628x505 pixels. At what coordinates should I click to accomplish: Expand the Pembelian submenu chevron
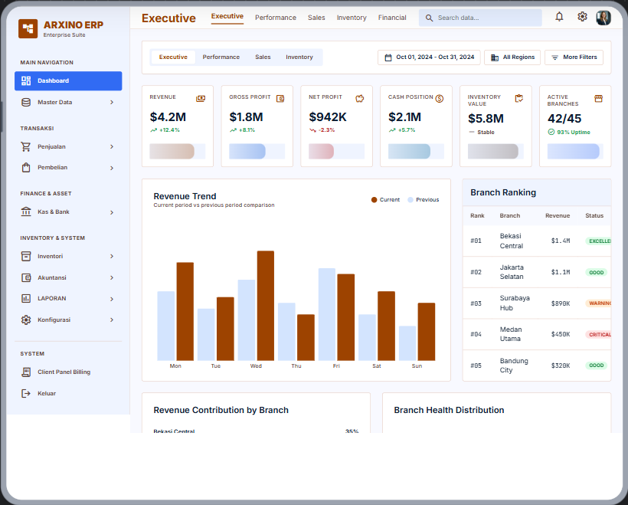(x=112, y=168)
